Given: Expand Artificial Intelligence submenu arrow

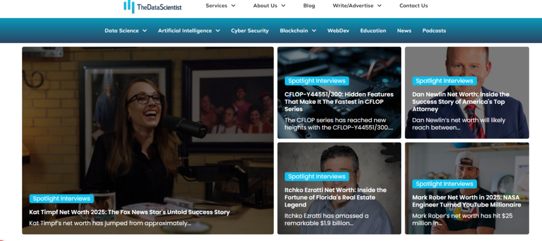Looking at the screenshot, I should pyautogui.click(x=218, y=31).
